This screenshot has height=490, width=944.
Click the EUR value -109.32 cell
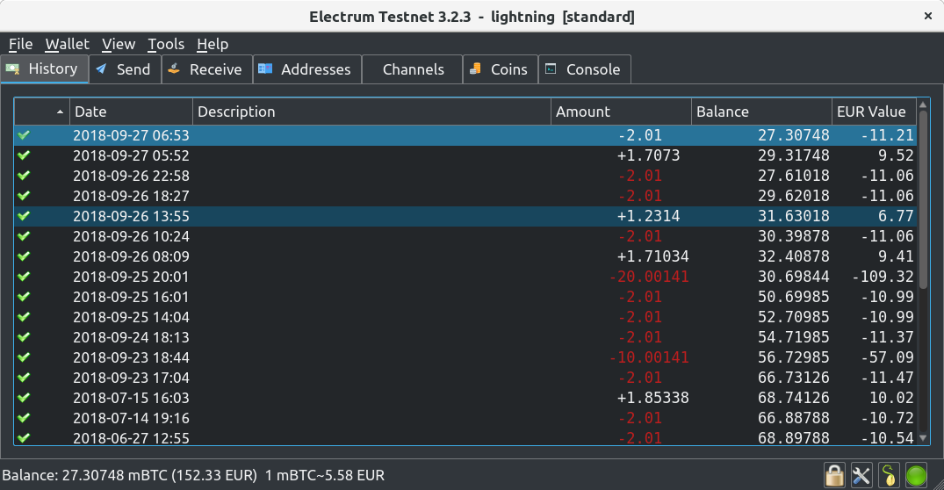coord(883,277)
